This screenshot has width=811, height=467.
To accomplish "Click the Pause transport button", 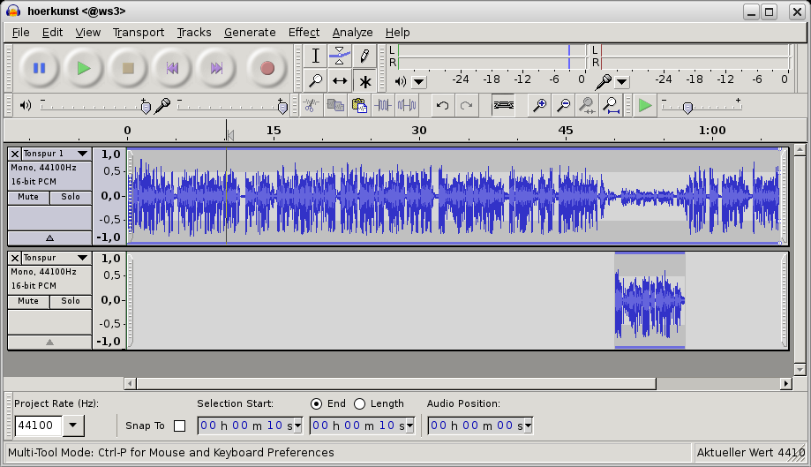I will tap(40, 68).
